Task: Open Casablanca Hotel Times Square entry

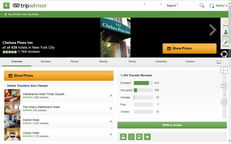Action: (59, 96)
